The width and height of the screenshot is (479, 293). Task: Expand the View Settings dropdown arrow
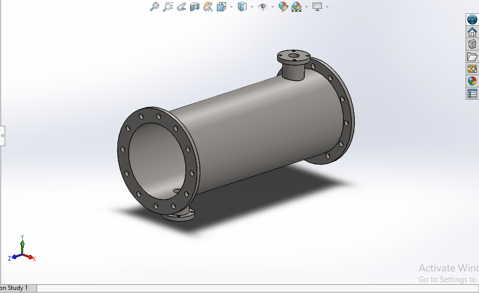(327, 7)
